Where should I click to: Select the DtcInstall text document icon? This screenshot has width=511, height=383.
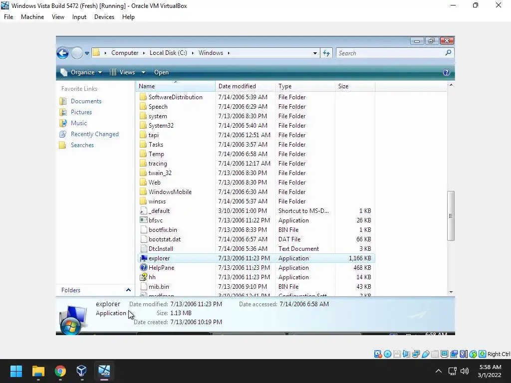(144, 249)
